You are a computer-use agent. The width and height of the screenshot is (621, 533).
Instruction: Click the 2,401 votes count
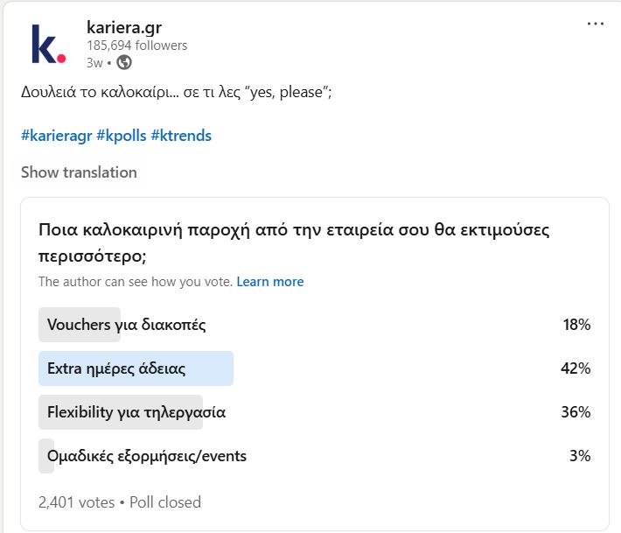point(76,502)
